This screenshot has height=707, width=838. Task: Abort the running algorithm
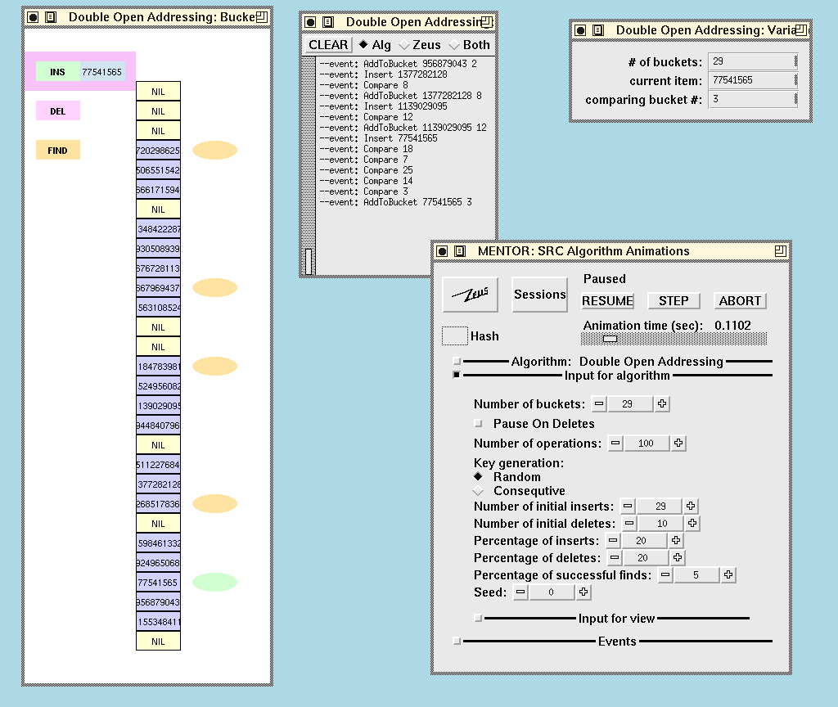coord(740,301)
